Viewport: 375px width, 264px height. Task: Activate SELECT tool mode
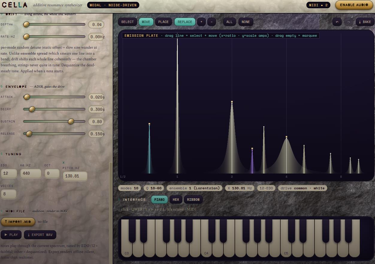coord(127,22)
